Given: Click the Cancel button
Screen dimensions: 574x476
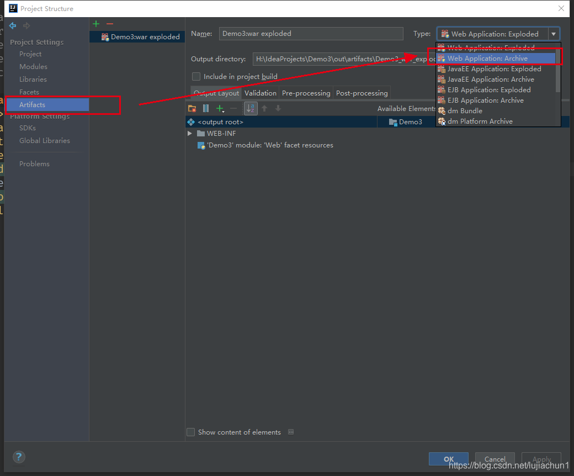Looking at the screenshot, I should click(x=495, y=459).
